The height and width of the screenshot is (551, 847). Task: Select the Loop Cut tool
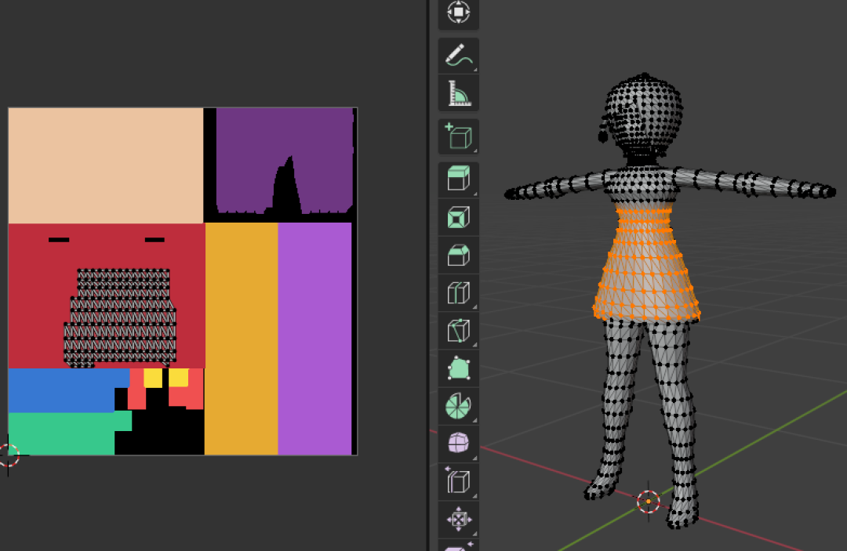[x=458, y=293]
